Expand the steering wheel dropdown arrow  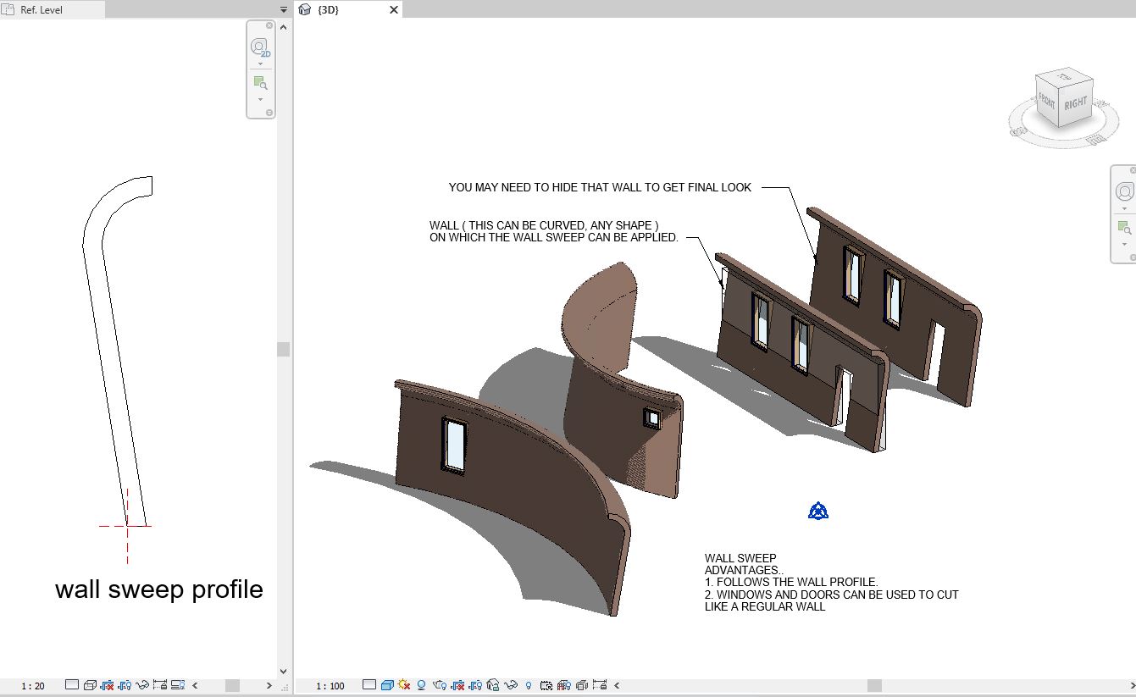click(x=260, y=63)
